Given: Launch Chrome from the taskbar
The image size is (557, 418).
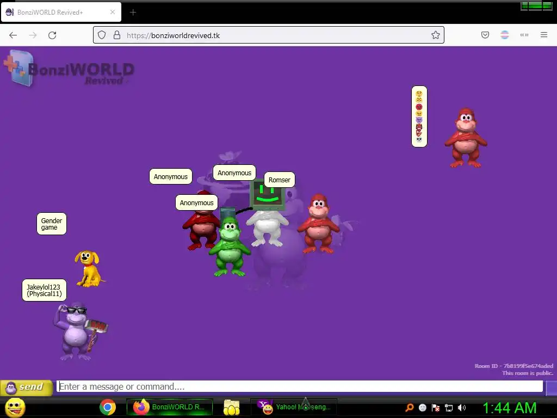Looking at the screenshot, I should click(108, 407).
